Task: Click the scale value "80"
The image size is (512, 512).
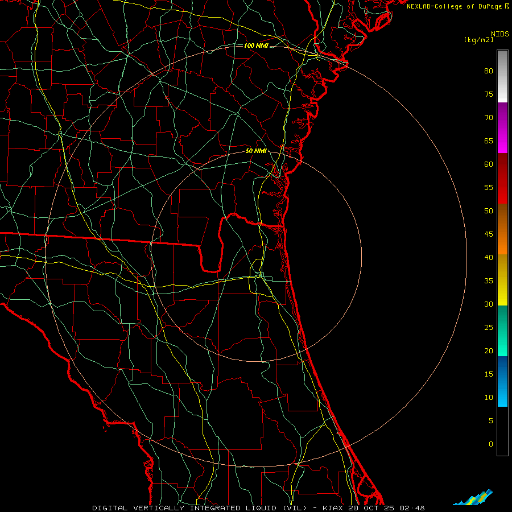Action: 489,71
